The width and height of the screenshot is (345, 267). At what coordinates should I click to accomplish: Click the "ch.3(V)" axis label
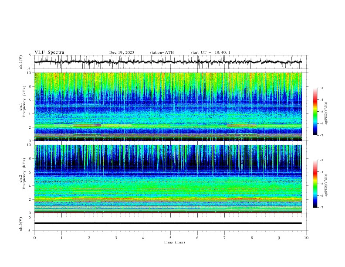tap(21, 224)
